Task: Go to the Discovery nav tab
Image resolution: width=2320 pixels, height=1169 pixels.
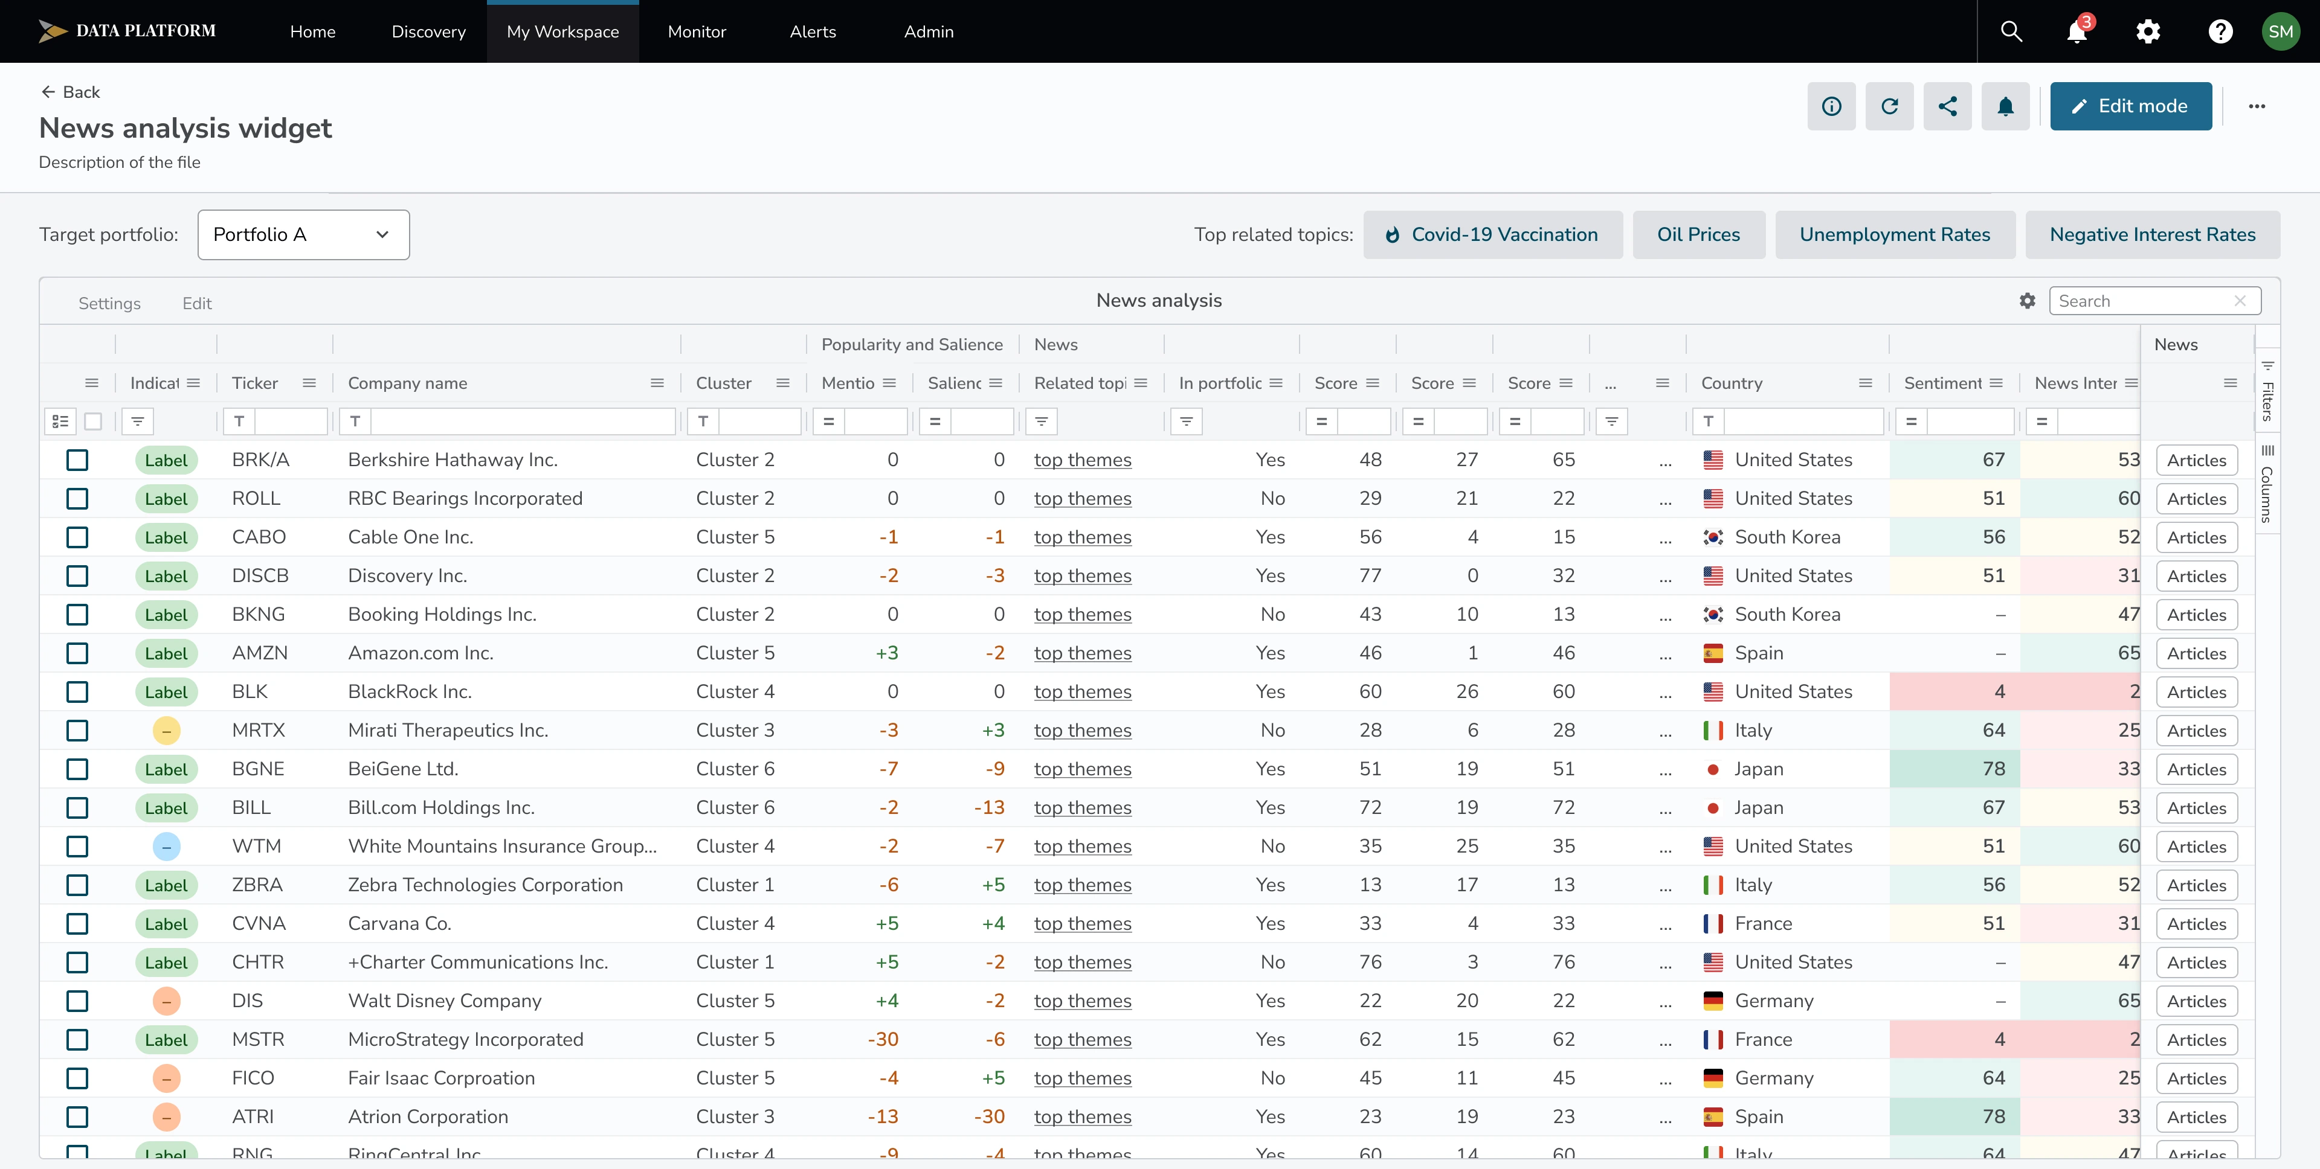Action: tap(429, 31)
